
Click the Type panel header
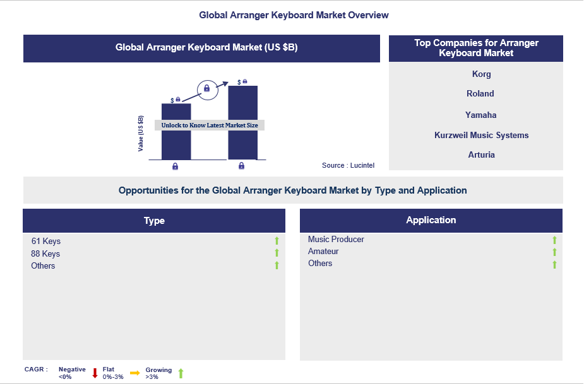[154, 221]
